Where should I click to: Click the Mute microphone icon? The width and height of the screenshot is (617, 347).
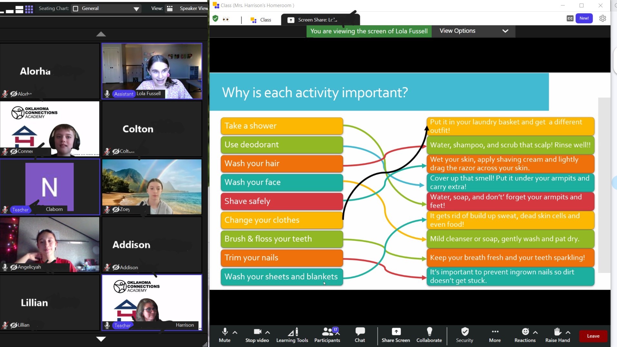pyautogui.click(x=225, y=332)
